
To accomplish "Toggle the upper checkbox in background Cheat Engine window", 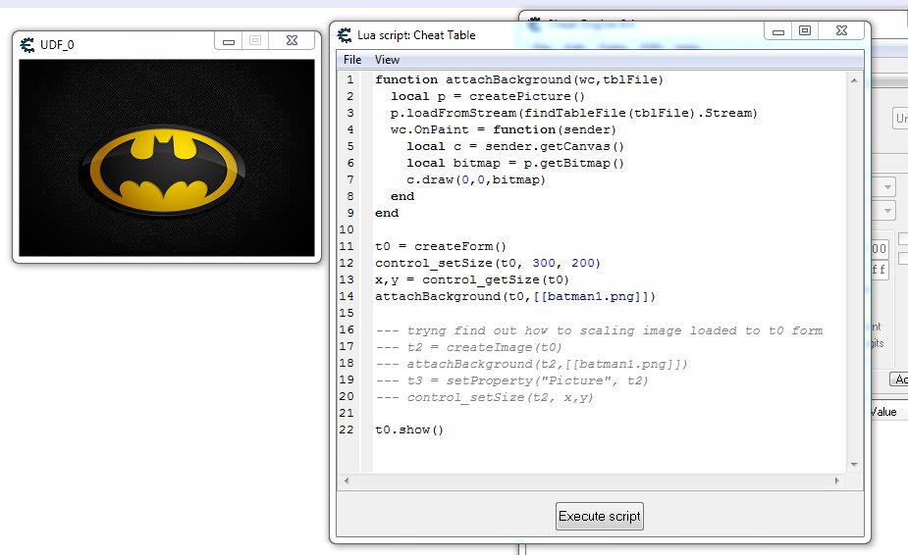I will point(903,238).
